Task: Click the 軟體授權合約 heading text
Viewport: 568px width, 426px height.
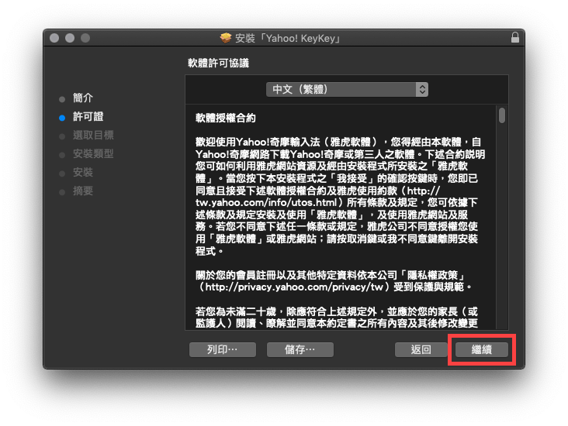Action: click(x=225, y=118)
